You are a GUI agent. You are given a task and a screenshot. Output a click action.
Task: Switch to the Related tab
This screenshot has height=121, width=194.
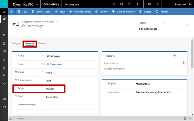coord(42,43)
